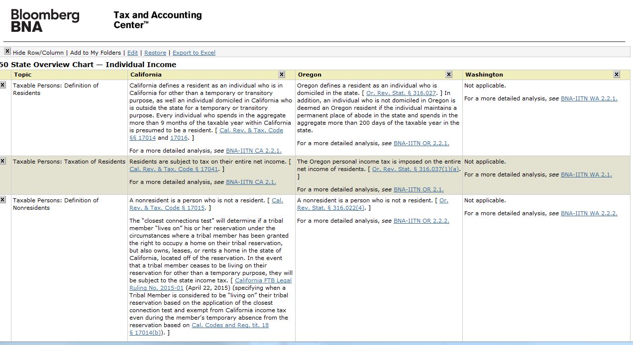The image size is (633, 345).
Task: Open the Hide Row/Column option
Action: tap(38, 52)
